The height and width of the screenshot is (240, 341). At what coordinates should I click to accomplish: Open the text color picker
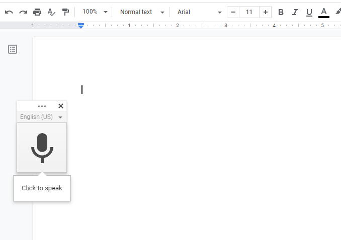323,12
